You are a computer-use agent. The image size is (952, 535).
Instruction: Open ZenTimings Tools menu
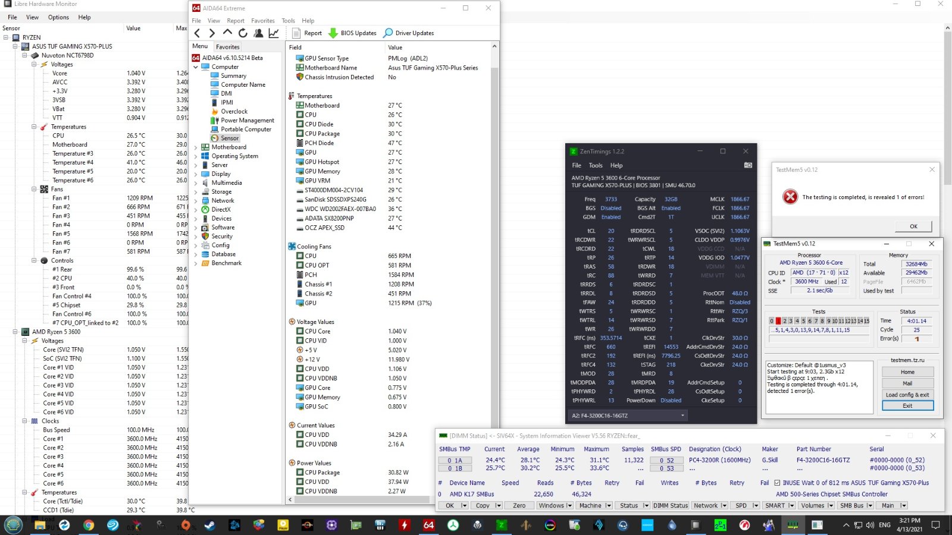pos(596,165)
